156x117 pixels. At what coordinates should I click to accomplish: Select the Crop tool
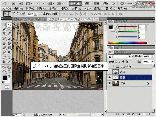tap(4, 33)
